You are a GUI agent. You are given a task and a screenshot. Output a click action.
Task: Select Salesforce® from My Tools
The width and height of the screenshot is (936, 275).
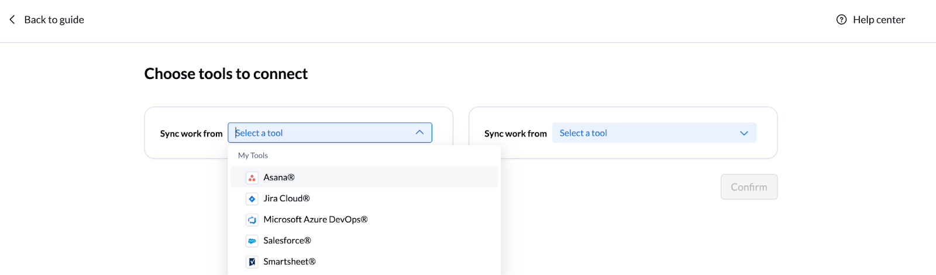pos(287,240)
